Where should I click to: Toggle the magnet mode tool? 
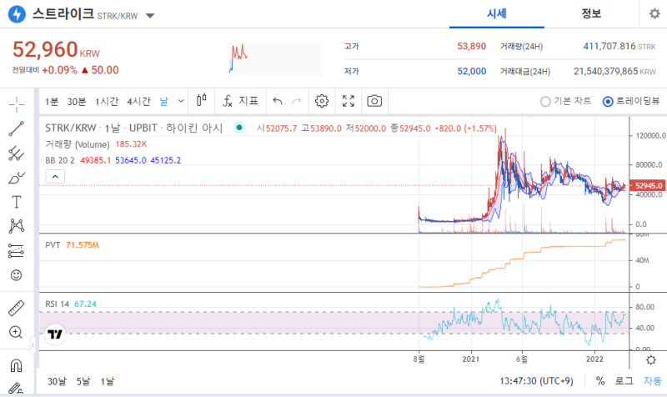16,365
